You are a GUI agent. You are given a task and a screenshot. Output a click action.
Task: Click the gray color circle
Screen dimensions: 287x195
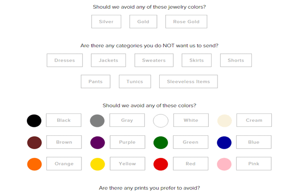pyautogui.click(x=97, y=120)
